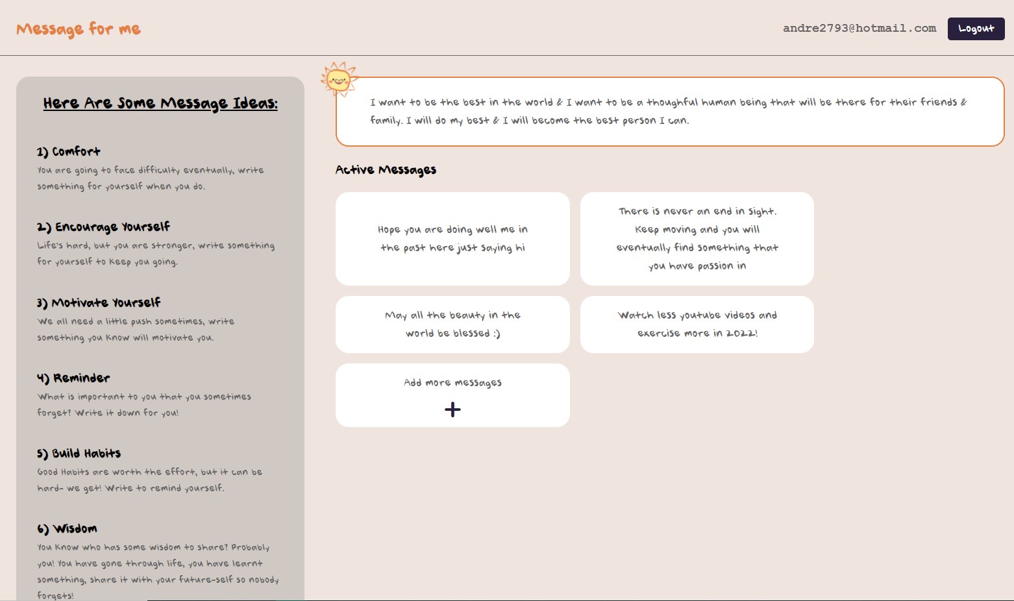Click the 'Life's hard, but you are stronger' description
Viewport: 1014px width, 601px height.
(x=156, y=254)
